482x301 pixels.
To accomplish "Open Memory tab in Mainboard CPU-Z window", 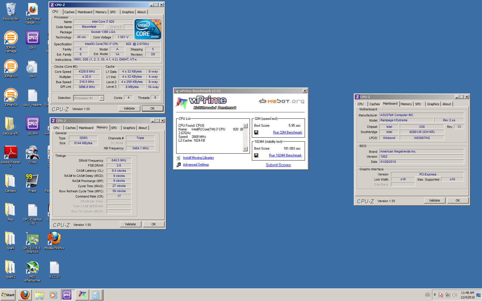I will [x=406, y=104].
